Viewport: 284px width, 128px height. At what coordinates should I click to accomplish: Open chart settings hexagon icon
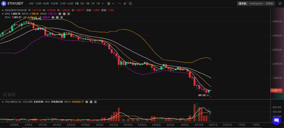point(130,4)
